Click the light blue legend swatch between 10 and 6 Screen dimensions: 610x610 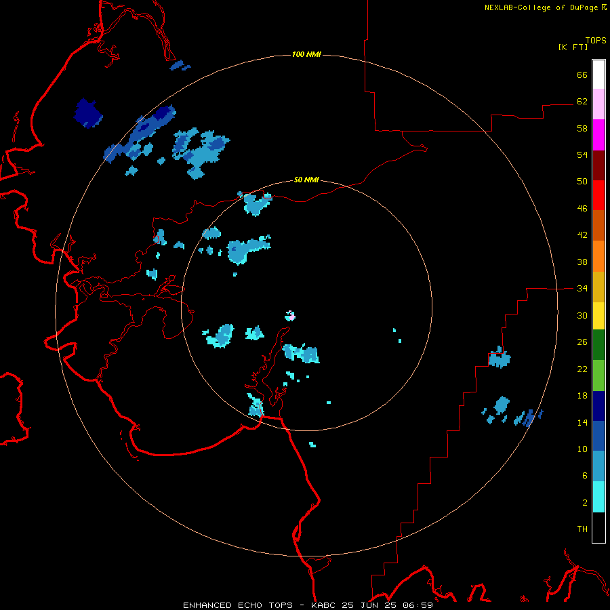(598, 466)
